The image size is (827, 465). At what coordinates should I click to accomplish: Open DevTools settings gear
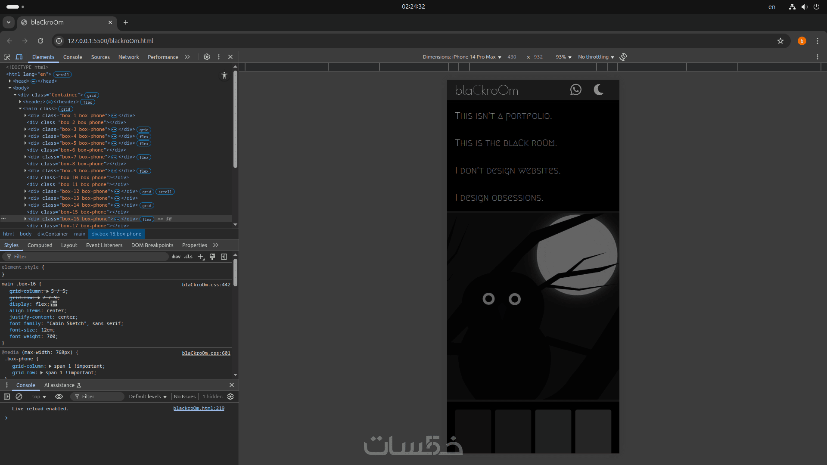(207, 57)
